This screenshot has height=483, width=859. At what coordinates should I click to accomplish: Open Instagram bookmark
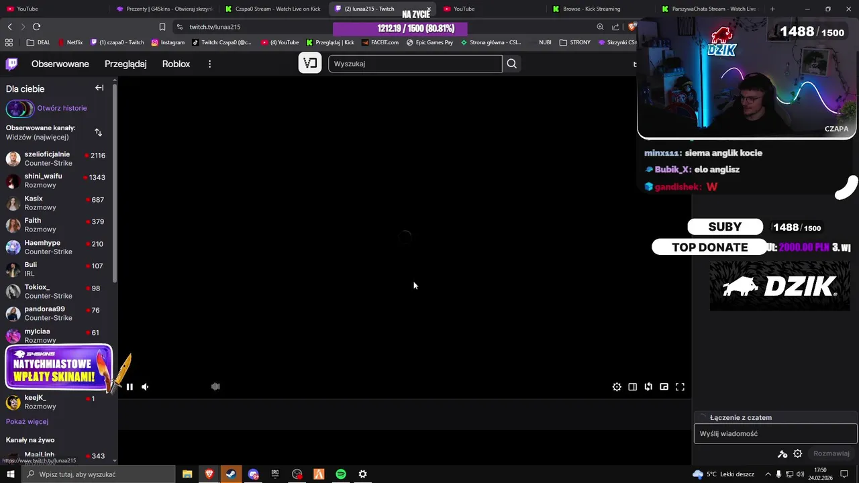click(x=168, y=42)
